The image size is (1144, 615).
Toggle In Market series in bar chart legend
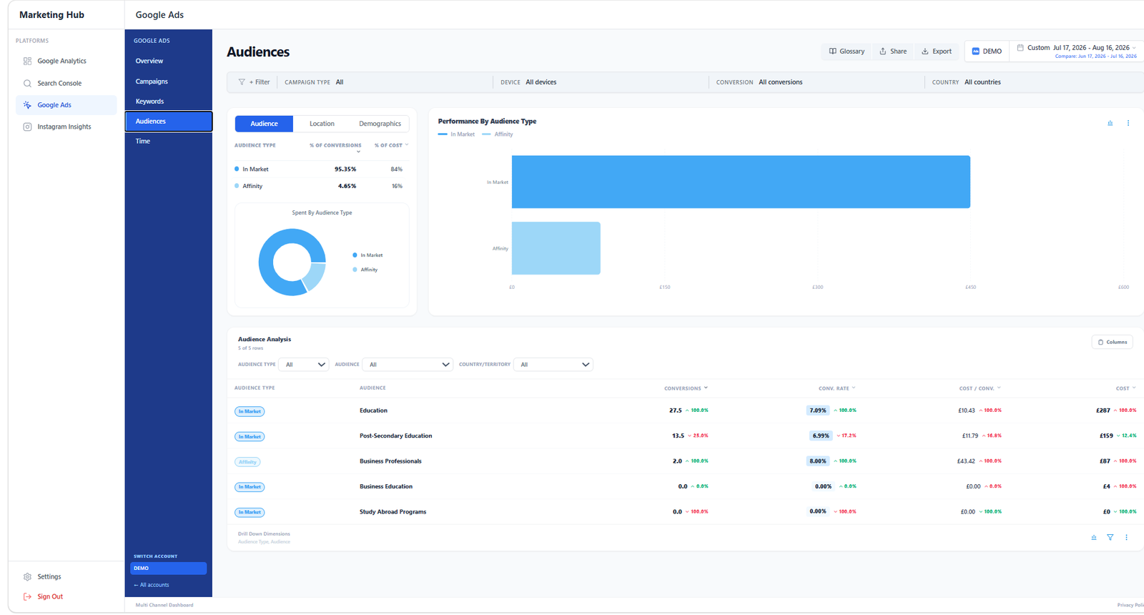[x=456, y=134]
